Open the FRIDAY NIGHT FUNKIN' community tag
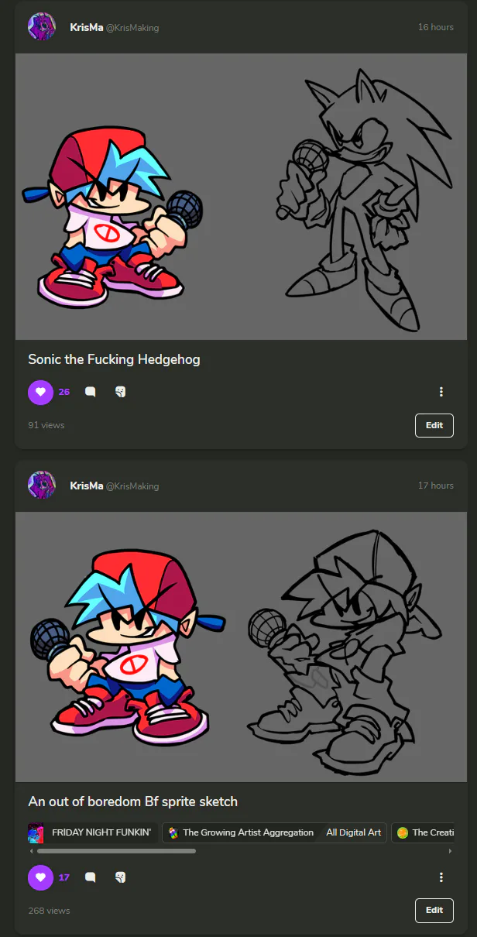The image size is (477, 937). [92, 832]
